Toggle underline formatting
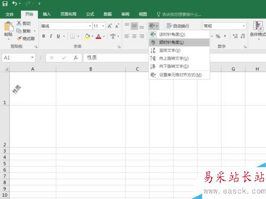The image size is (266, 199). (x=58, y=36)
